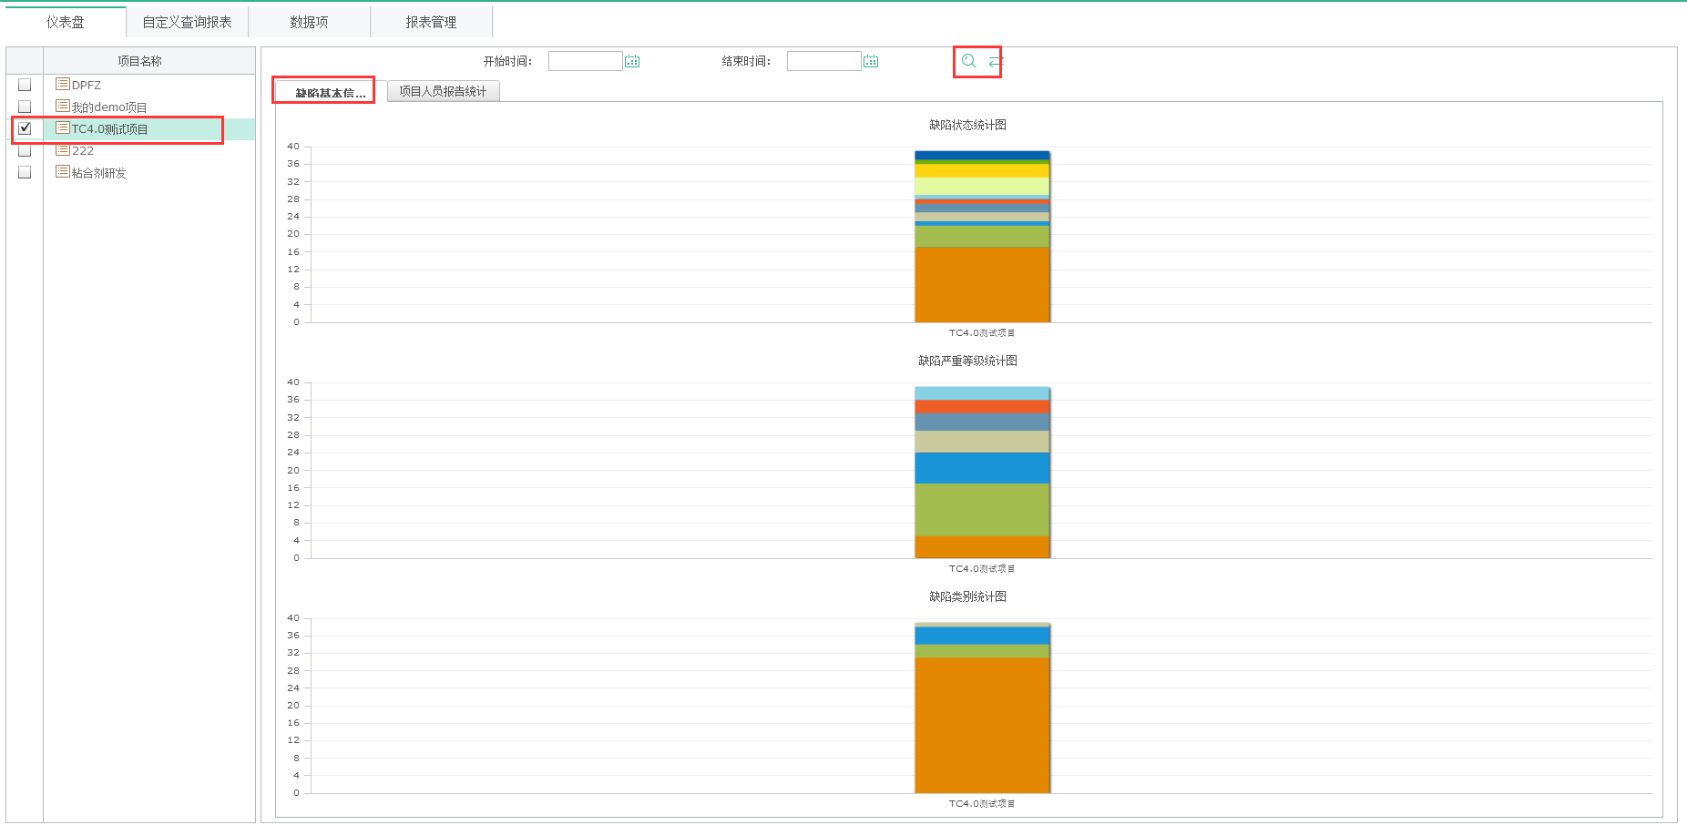Click the 222 project list icon
The height and width of the screenshot is (825, 1687).
pyautogui.click(x=63, y=150)
